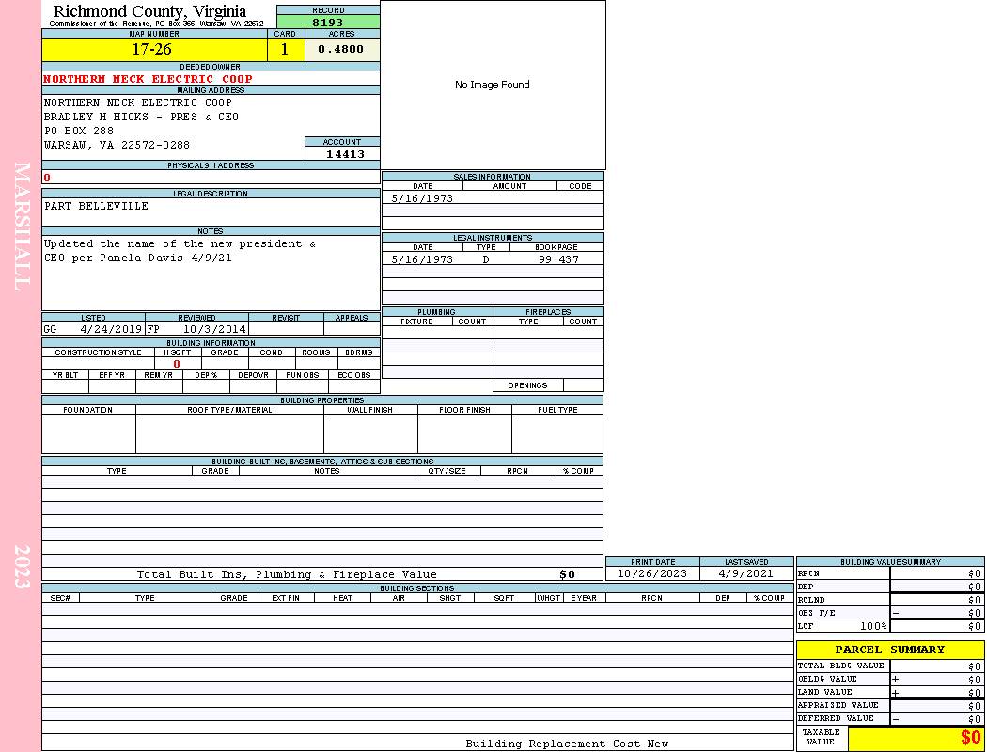Click the notes text about new president

click(x=180, y=251)
